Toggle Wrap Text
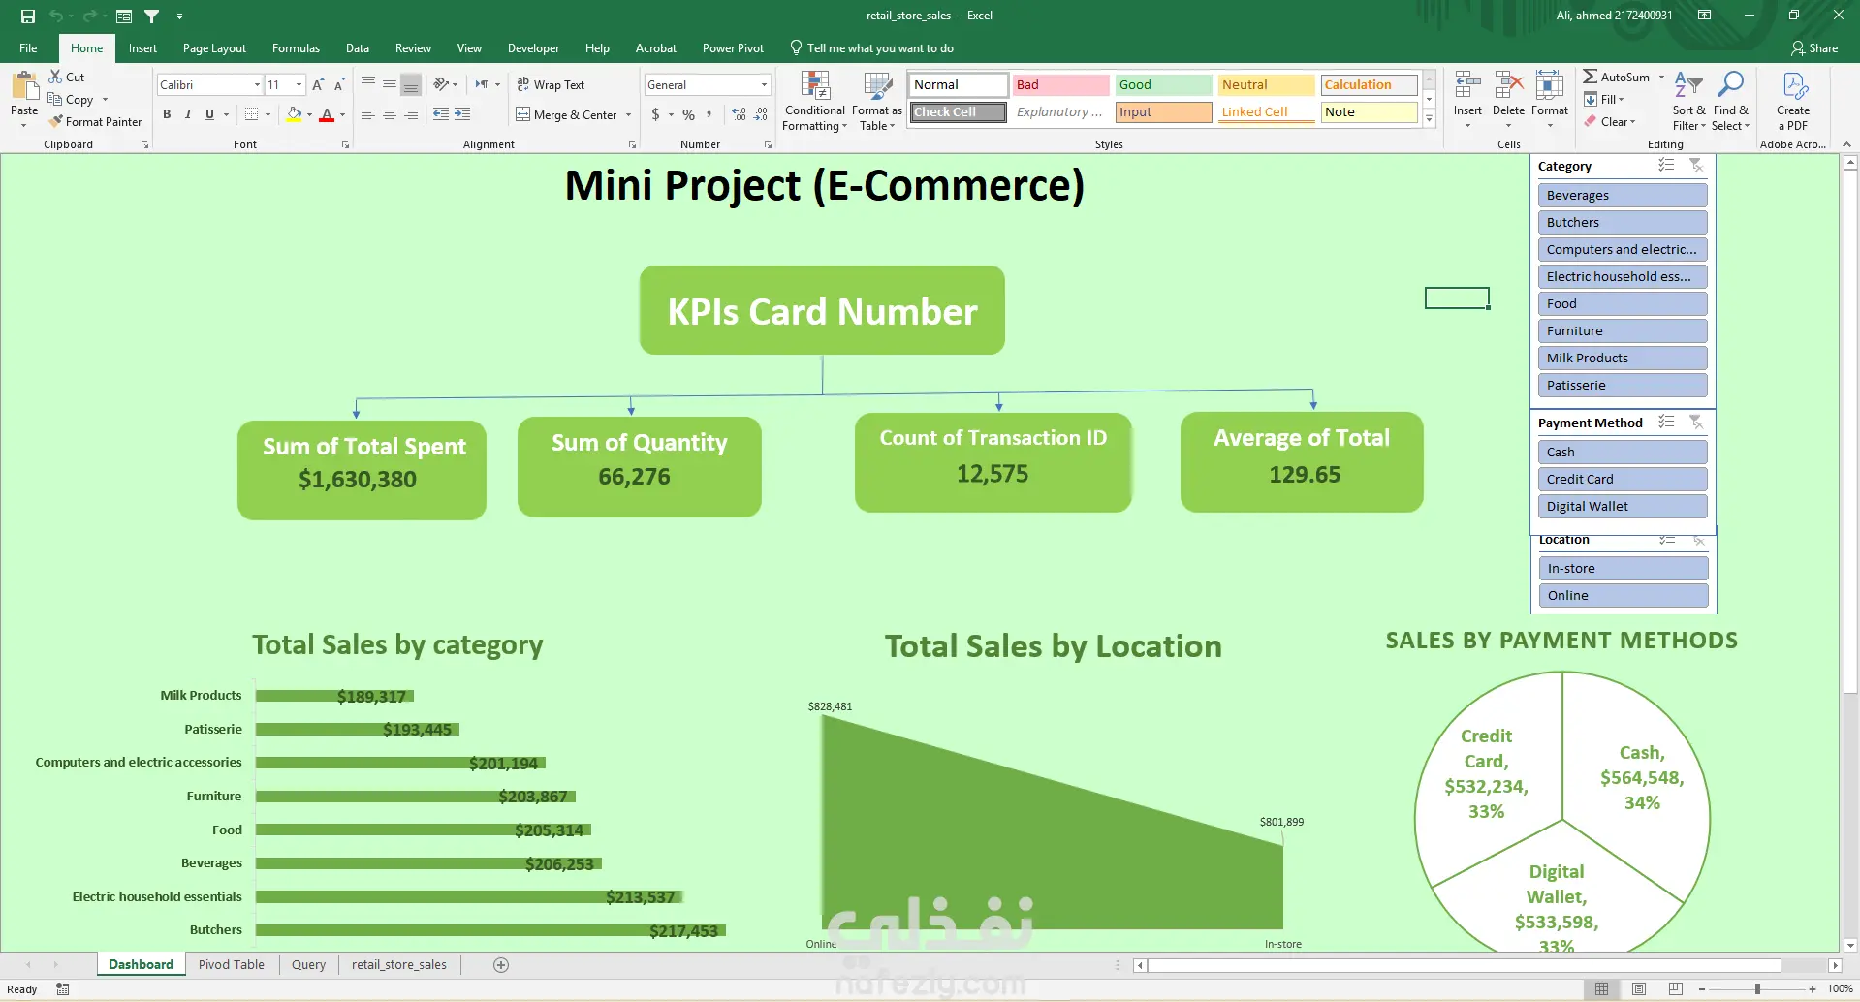1860x1002 pixels. pos(551,85)
